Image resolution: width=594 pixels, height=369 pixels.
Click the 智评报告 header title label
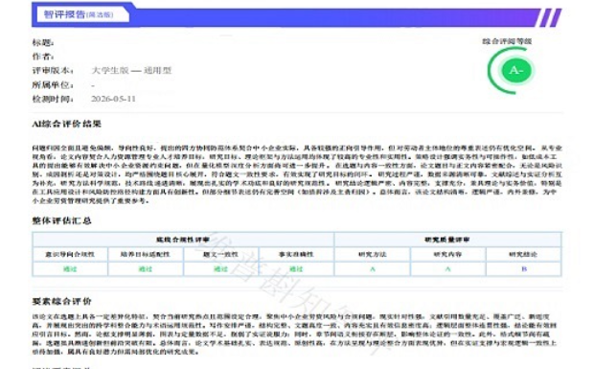(x=64, y=14)
